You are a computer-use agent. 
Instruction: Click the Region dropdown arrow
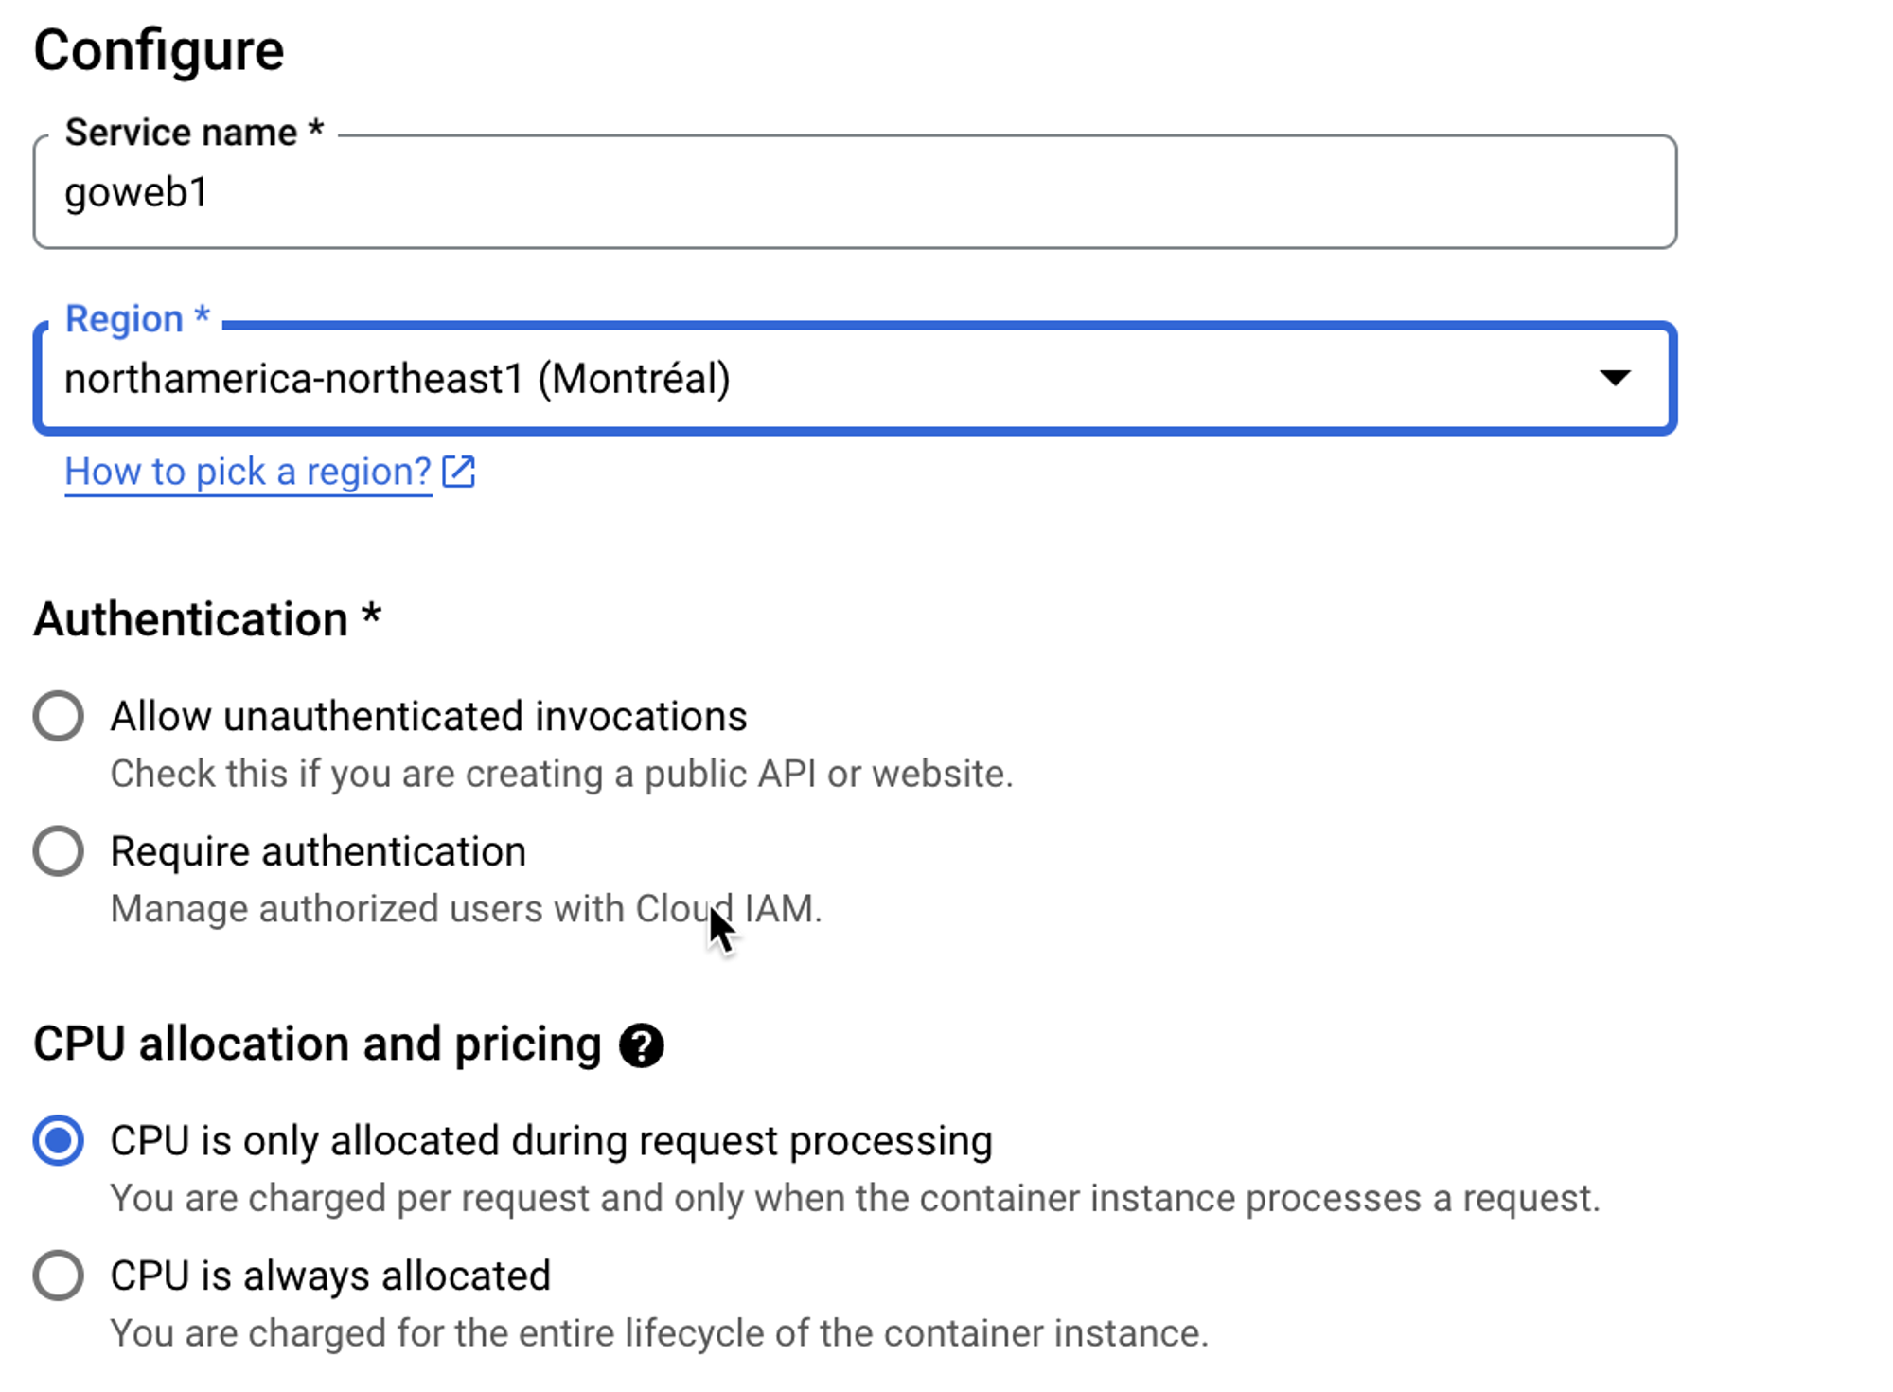[x=1614, y=379]
